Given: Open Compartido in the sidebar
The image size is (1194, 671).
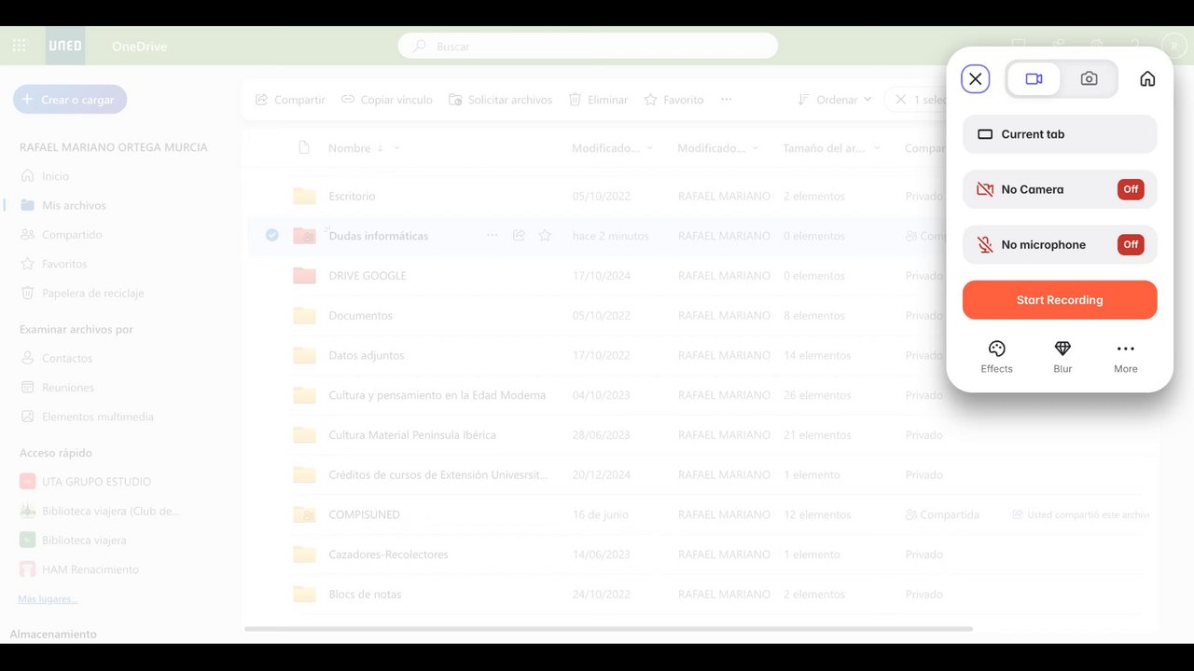Looking at the screenshot, I should [72, 235].
